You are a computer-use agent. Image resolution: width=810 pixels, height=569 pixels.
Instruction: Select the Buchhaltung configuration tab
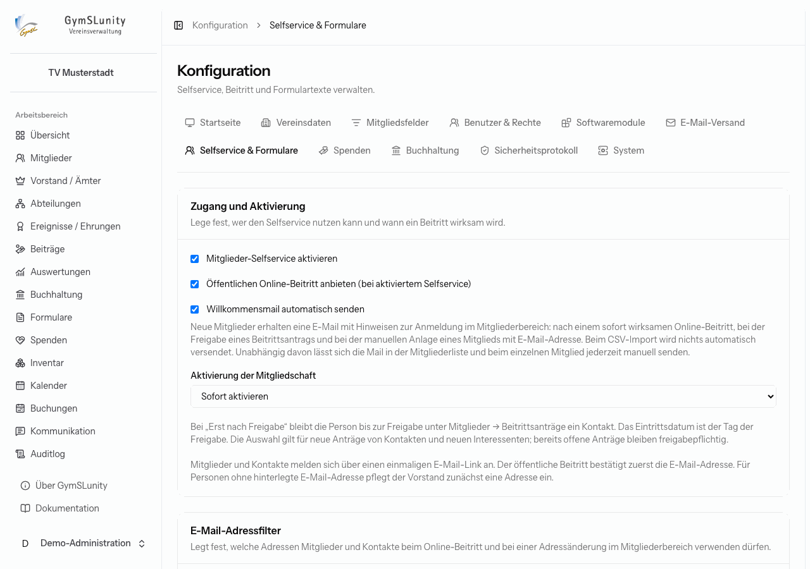coord(425,150)
